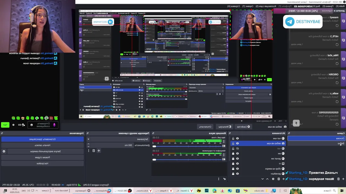Click 'Отключить' in the source toolbar

(x=205, y=127)
